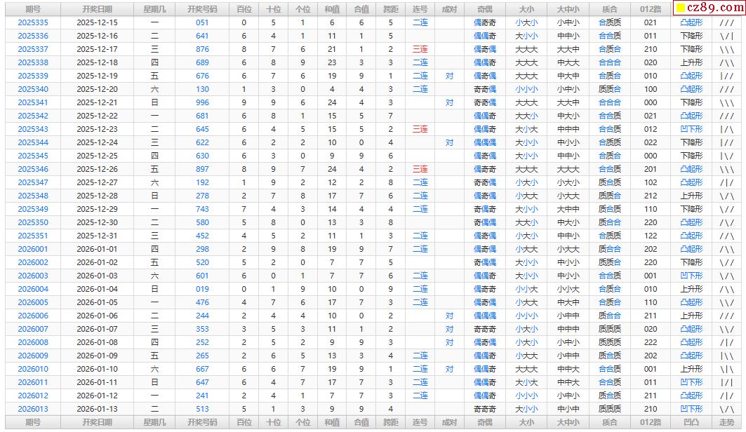Open period 2025340 link

33,89
